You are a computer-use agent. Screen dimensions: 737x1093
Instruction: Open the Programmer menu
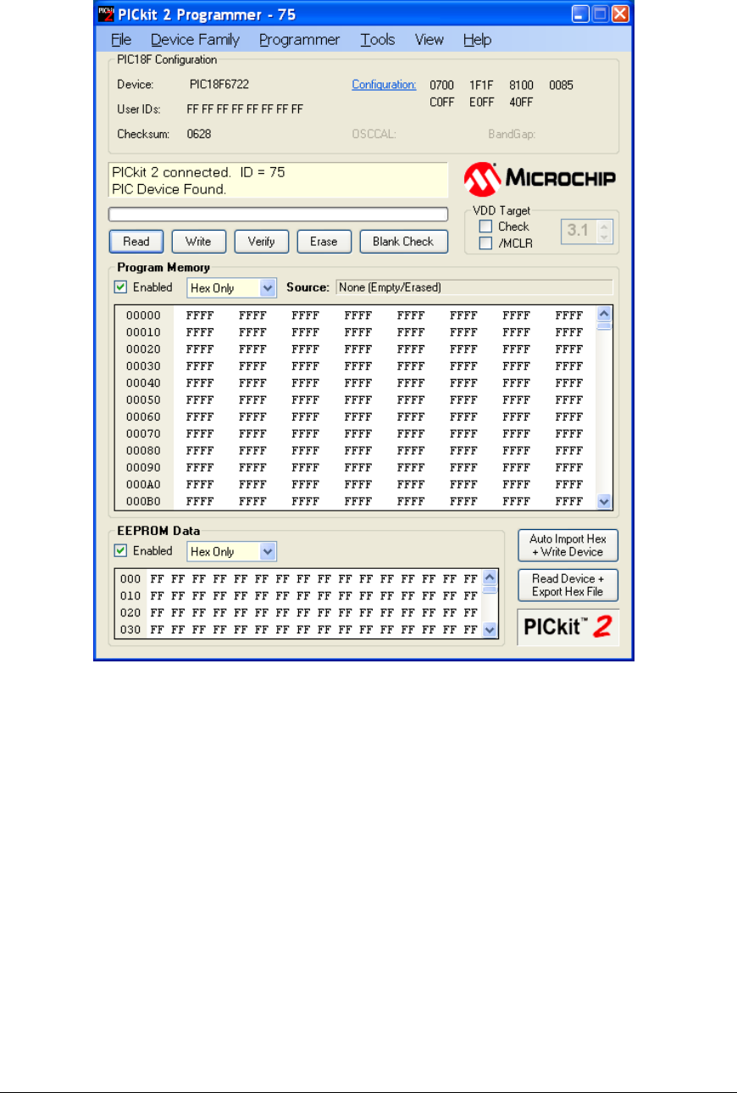pos(299,40)
